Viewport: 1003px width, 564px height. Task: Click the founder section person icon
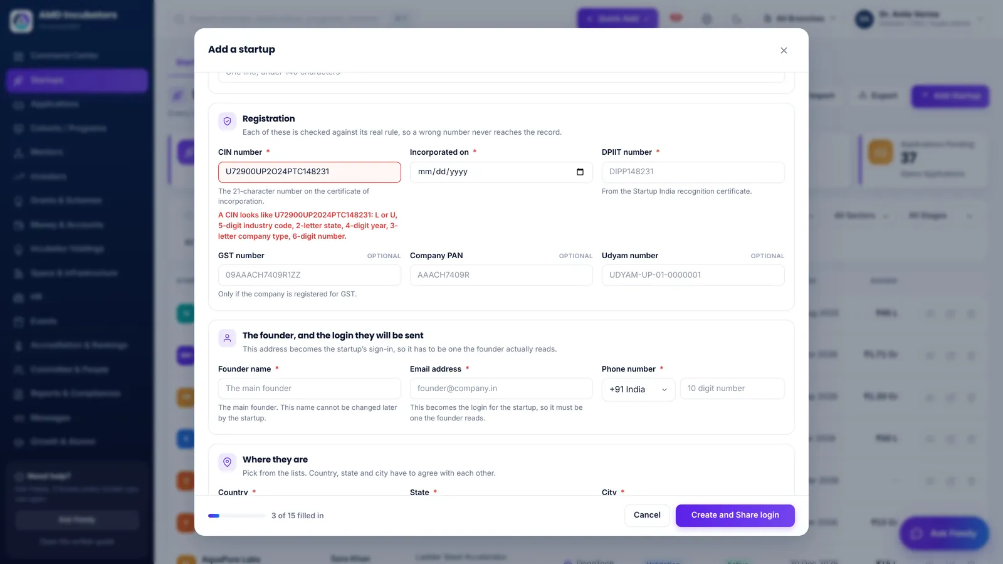pos(227,338)
